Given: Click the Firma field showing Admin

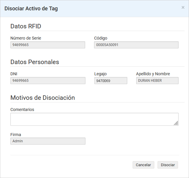Looking at the screenshot, I should [x=48, y=141].
